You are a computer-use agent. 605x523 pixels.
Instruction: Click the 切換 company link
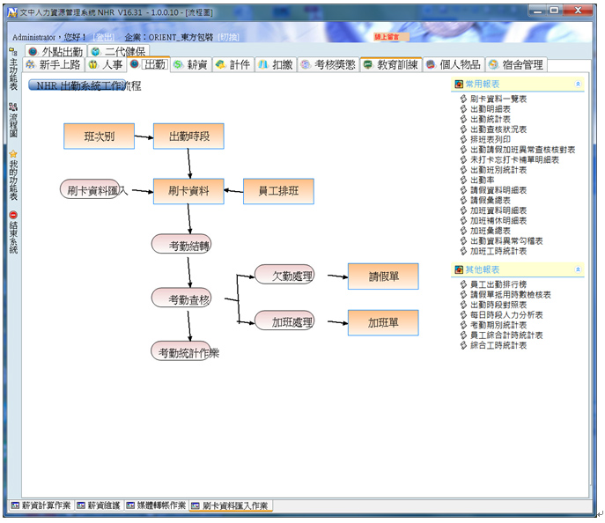coord(228,38)
